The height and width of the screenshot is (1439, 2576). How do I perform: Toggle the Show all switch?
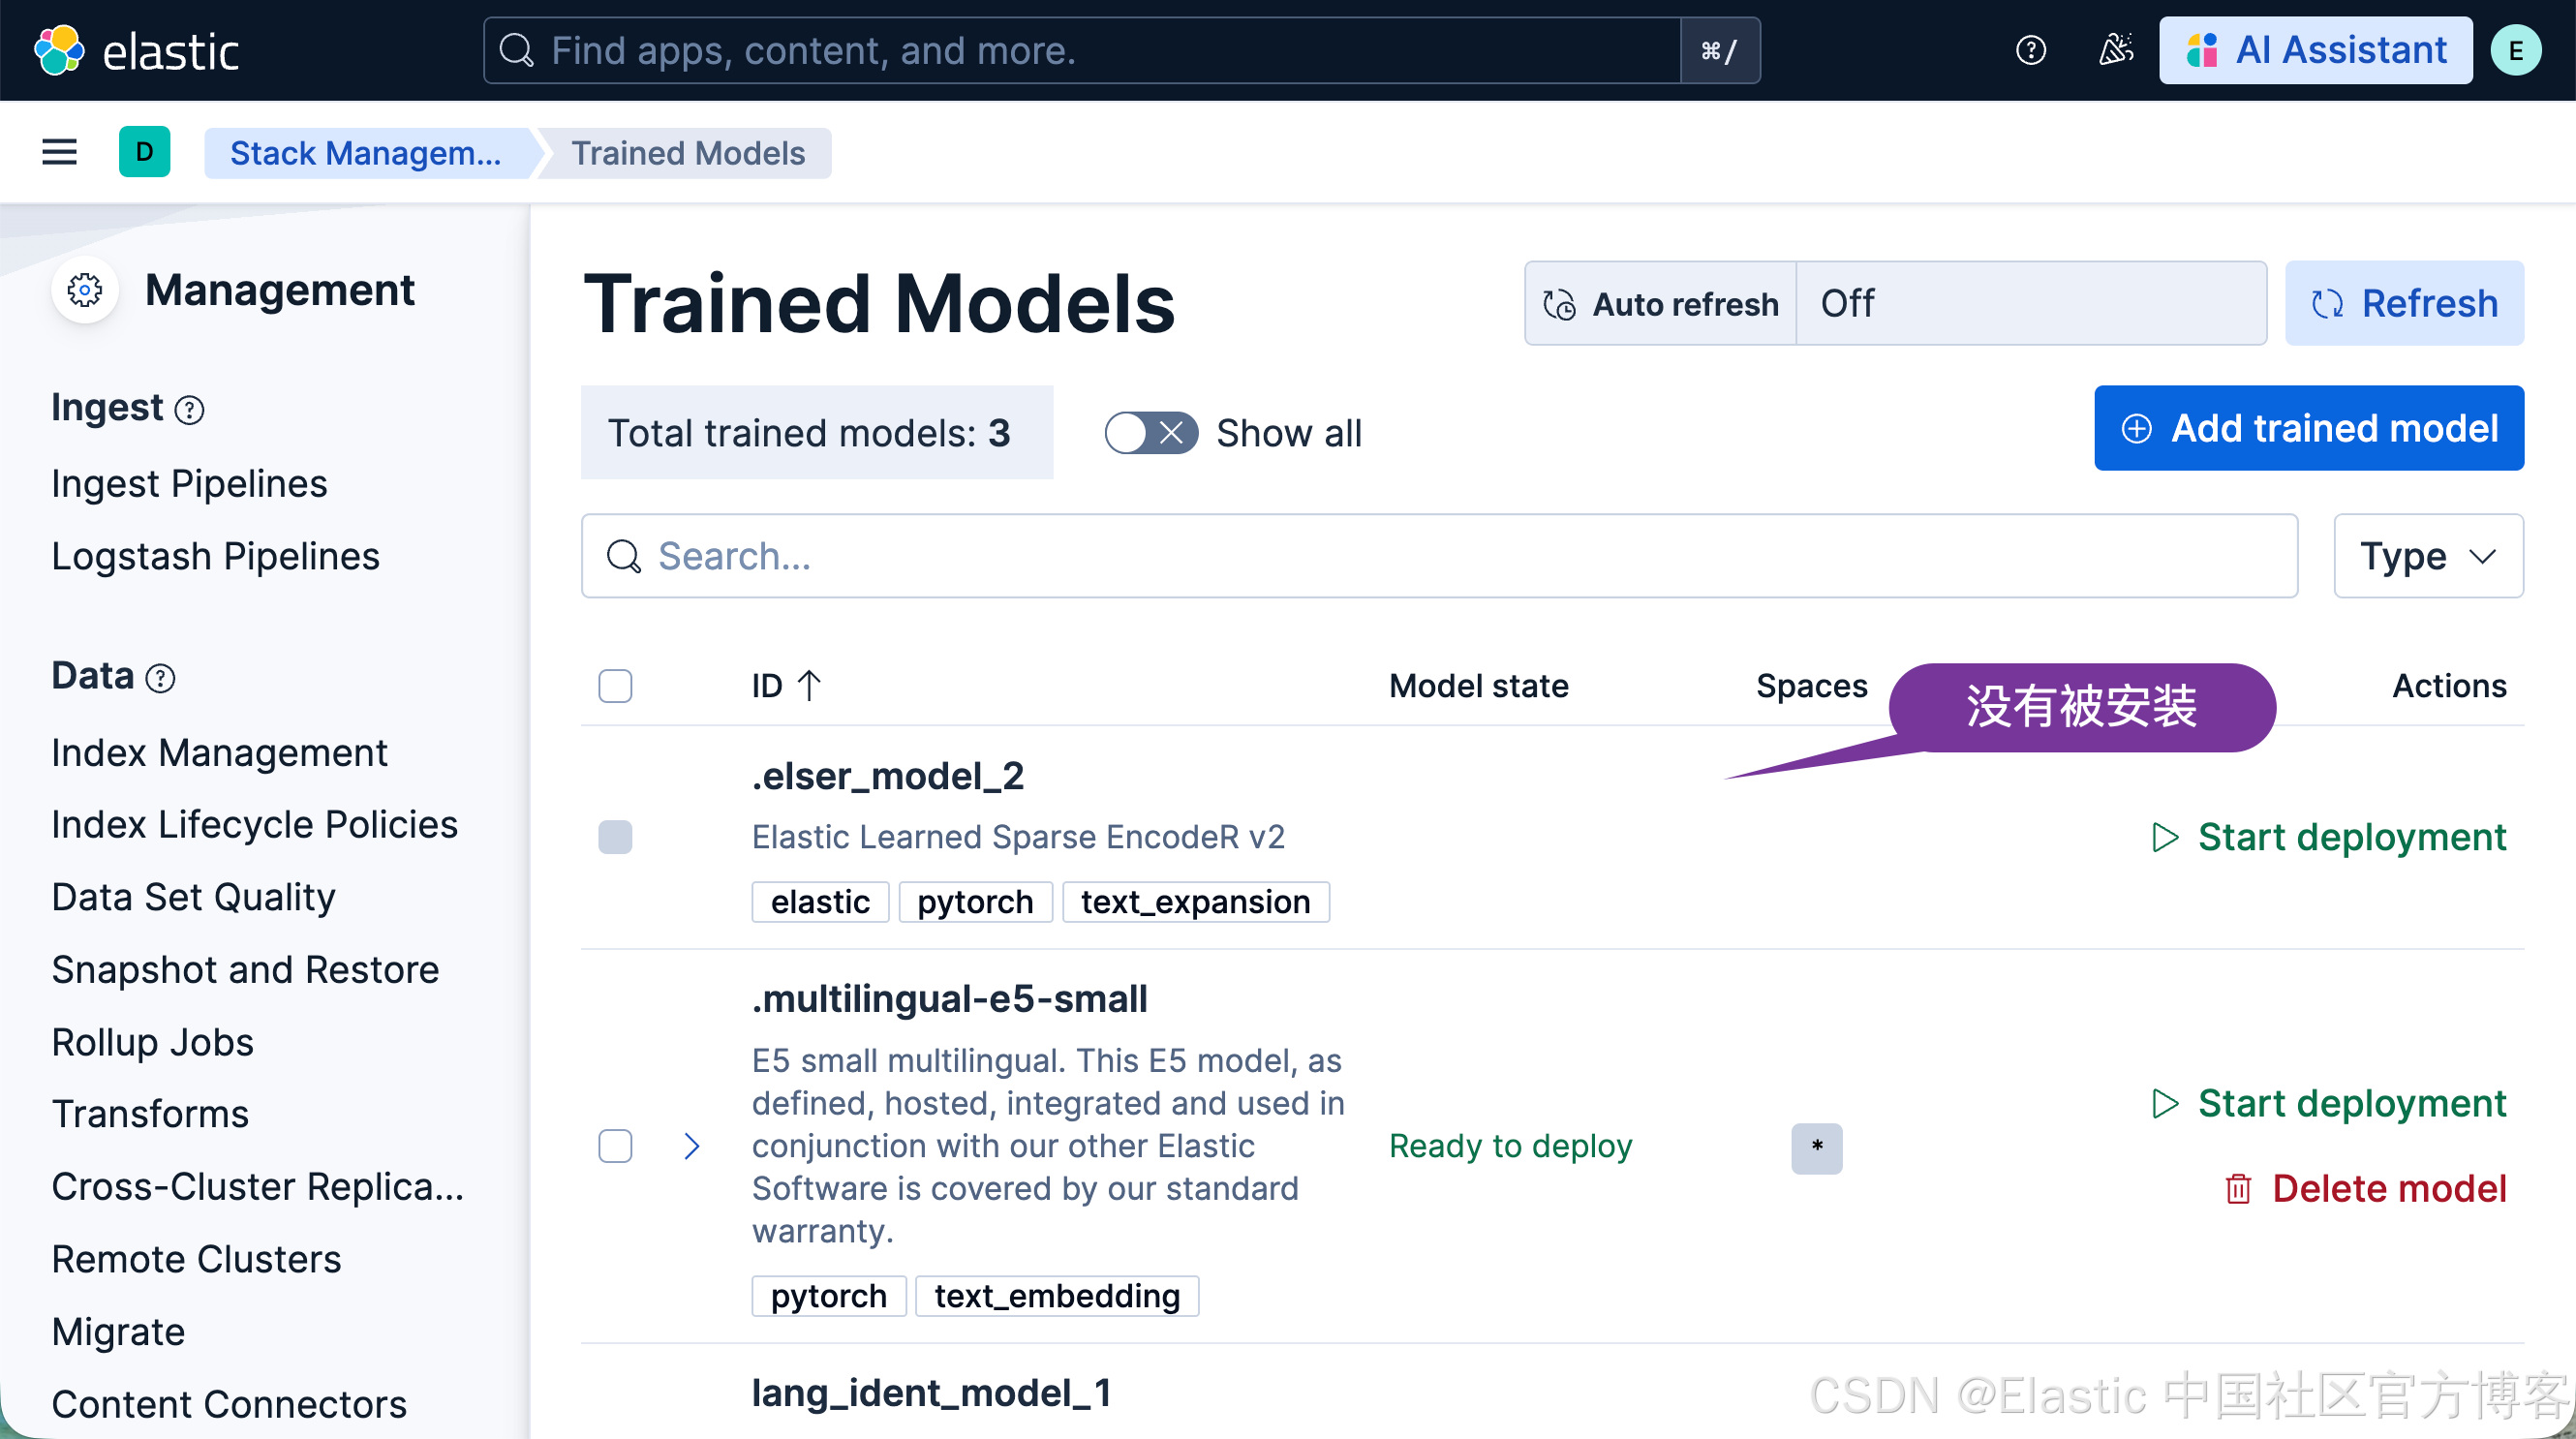pyautogui.click(x=1150, y=433)
